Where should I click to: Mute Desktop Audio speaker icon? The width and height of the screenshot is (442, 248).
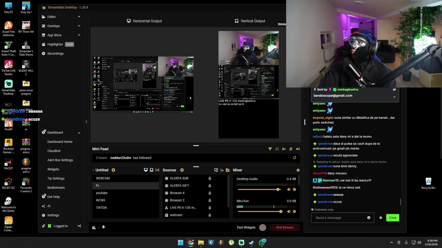pos(289,189)
